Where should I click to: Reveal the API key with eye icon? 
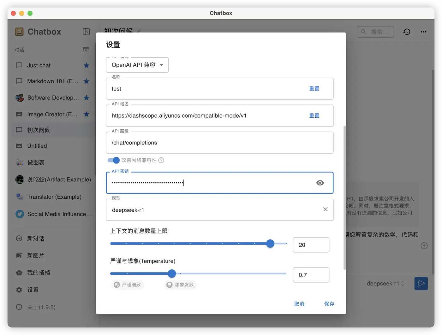point(320,183)
